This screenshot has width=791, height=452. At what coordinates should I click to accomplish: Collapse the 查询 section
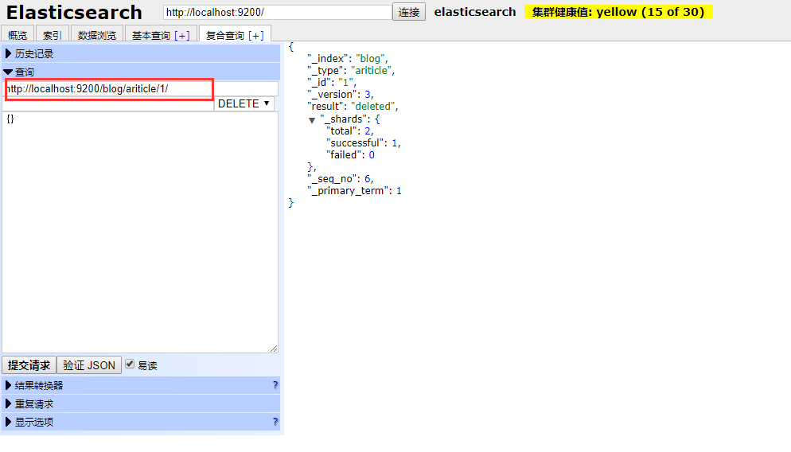click(x=141, y=72)
